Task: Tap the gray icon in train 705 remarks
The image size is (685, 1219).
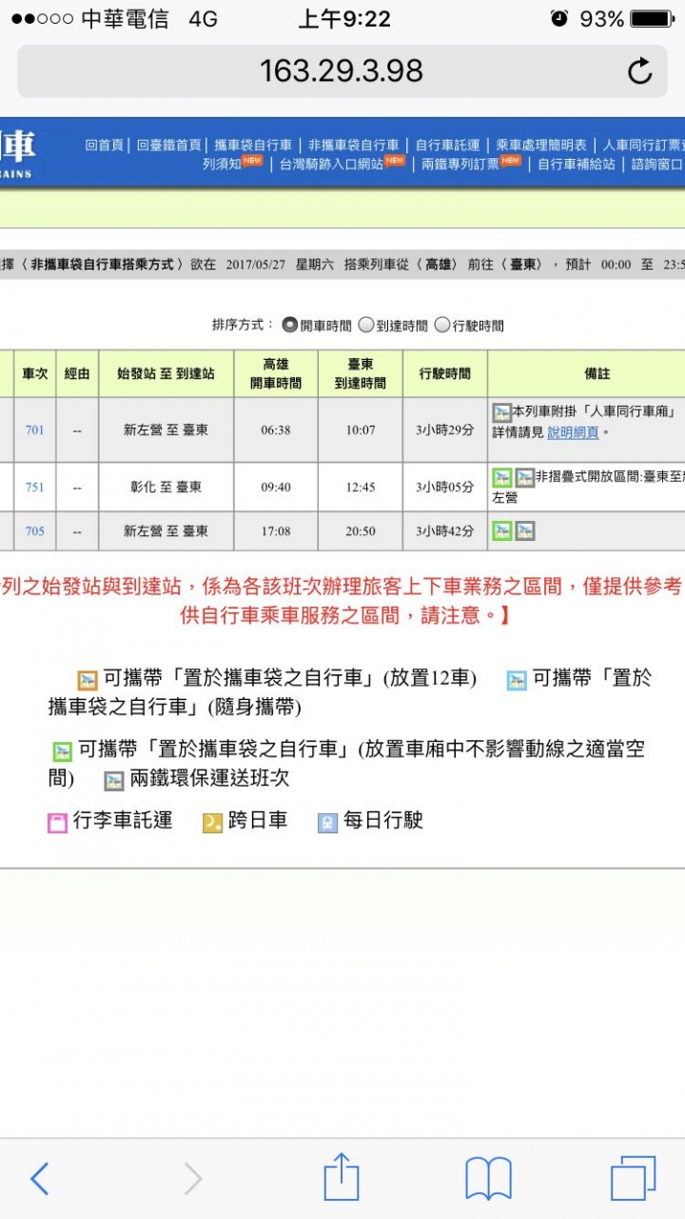Action: pyautogui.click(x=524, y=531)
